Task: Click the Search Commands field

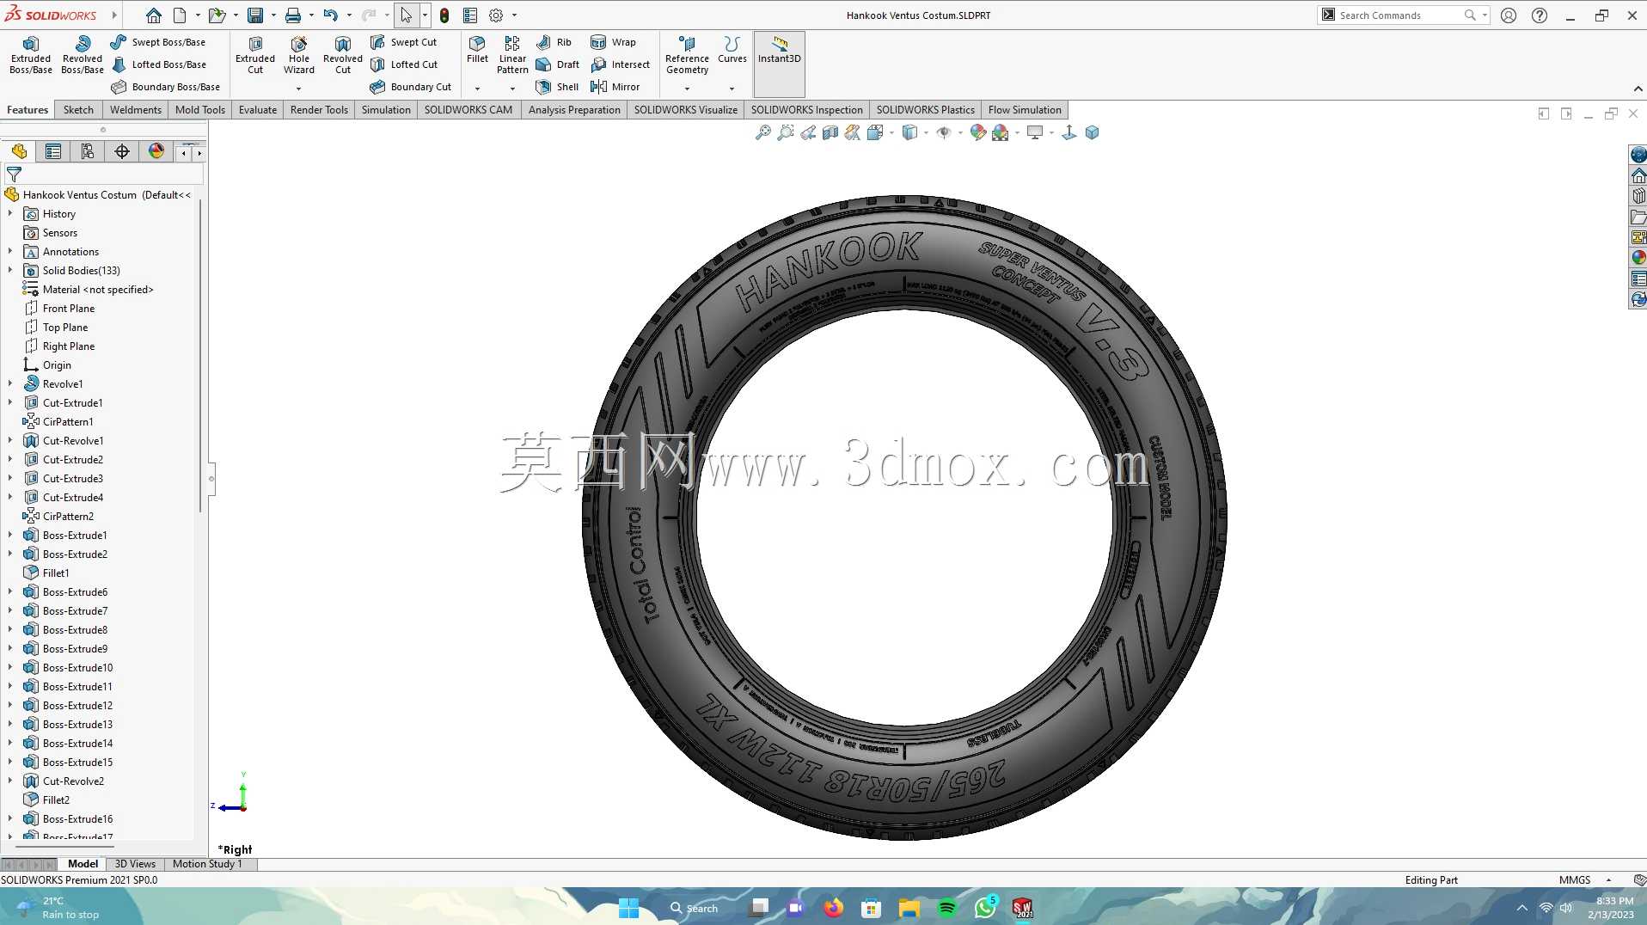Action: [1402, 15]
